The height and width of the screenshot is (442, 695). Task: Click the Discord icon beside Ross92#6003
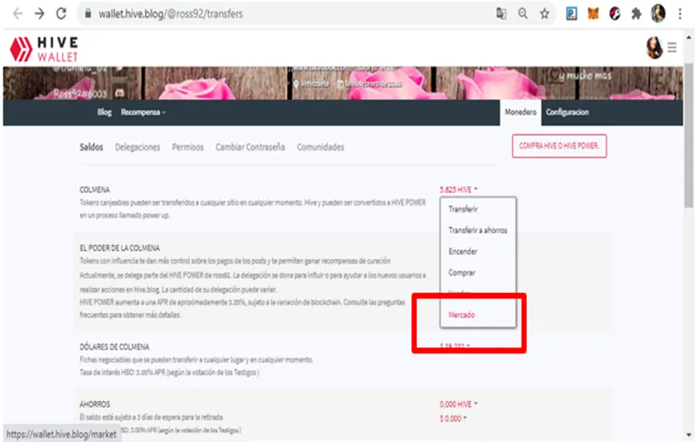point(119,93)
